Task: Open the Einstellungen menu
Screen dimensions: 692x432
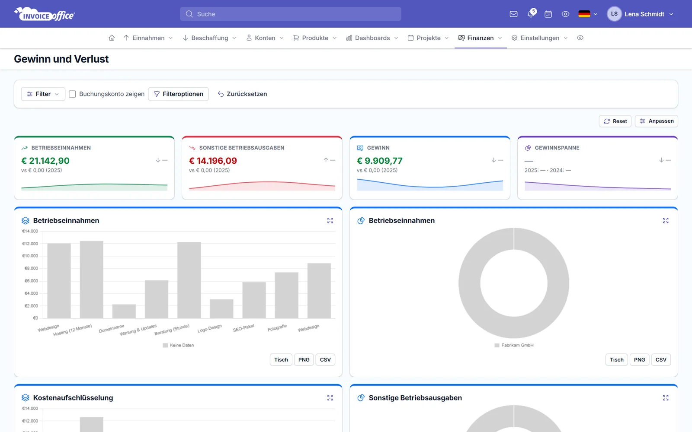Action: tap(539, 38)
